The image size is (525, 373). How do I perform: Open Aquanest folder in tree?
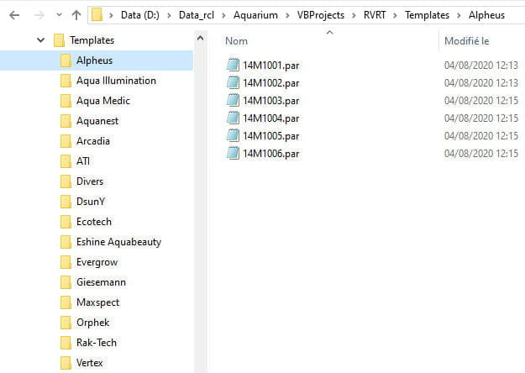tap(97, 120)
